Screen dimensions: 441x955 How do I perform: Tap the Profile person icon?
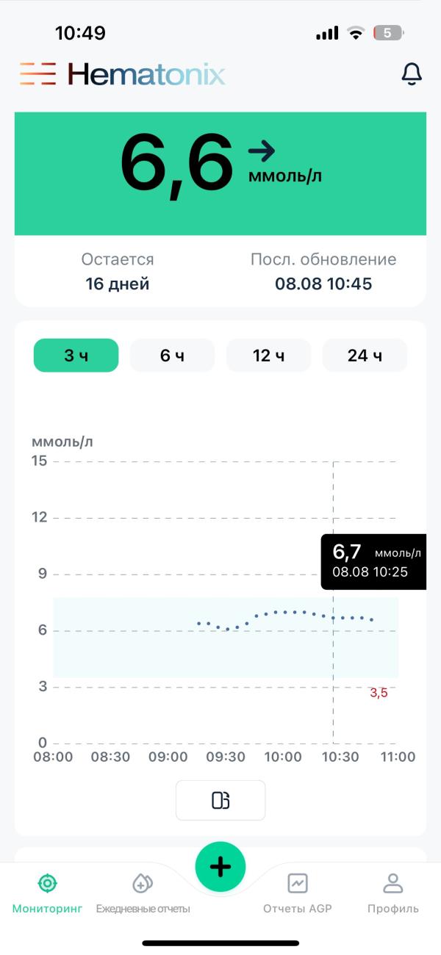coord(393,882)
